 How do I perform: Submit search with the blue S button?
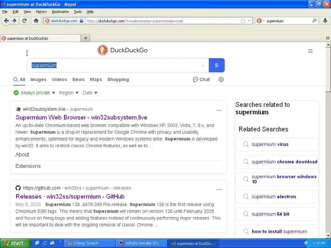point(217,65)
